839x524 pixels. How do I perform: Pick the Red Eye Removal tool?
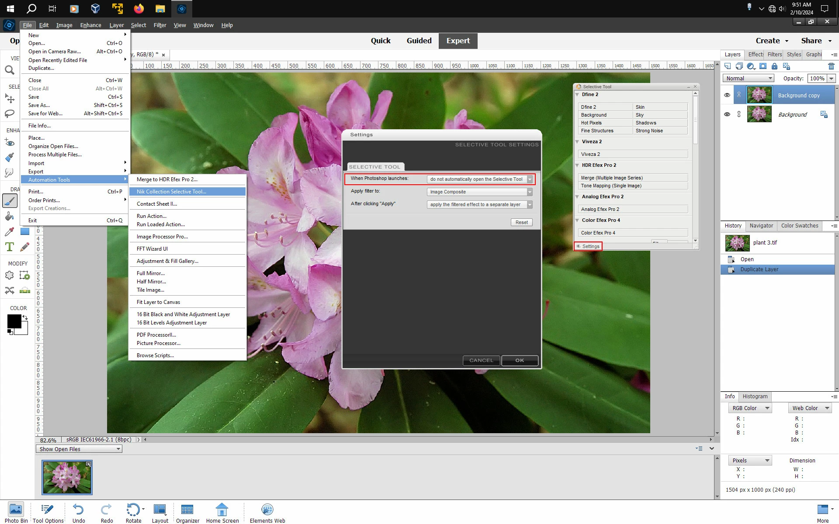[x=10, y=143]
